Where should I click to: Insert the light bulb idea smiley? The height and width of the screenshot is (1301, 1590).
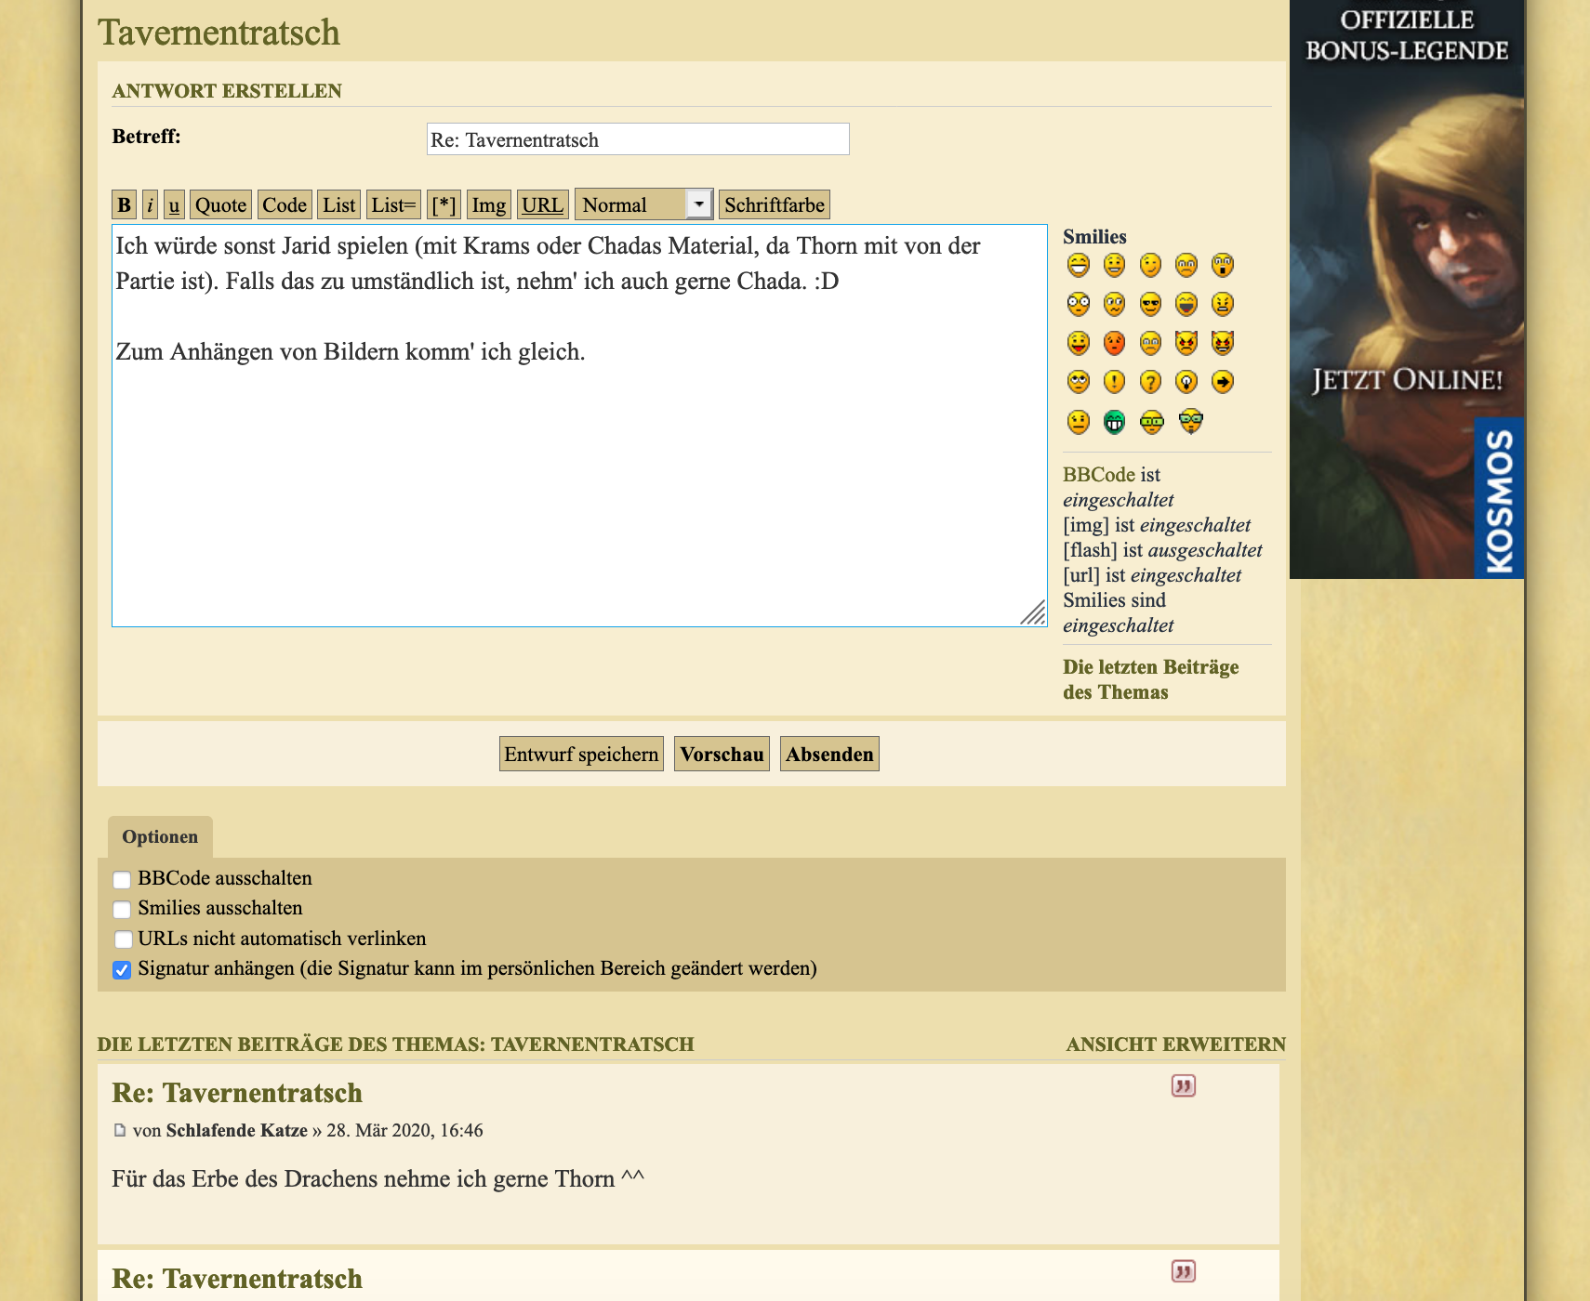point(1186,382)
